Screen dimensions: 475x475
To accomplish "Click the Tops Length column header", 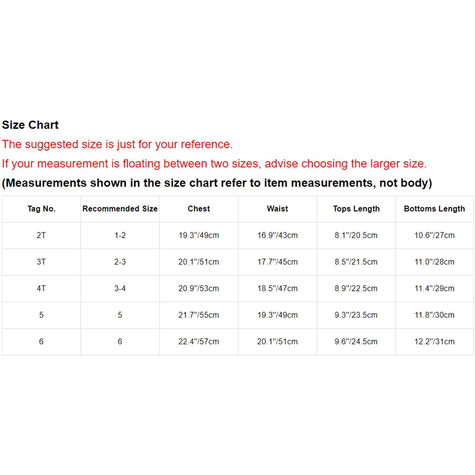I will (x=356, y=209).
